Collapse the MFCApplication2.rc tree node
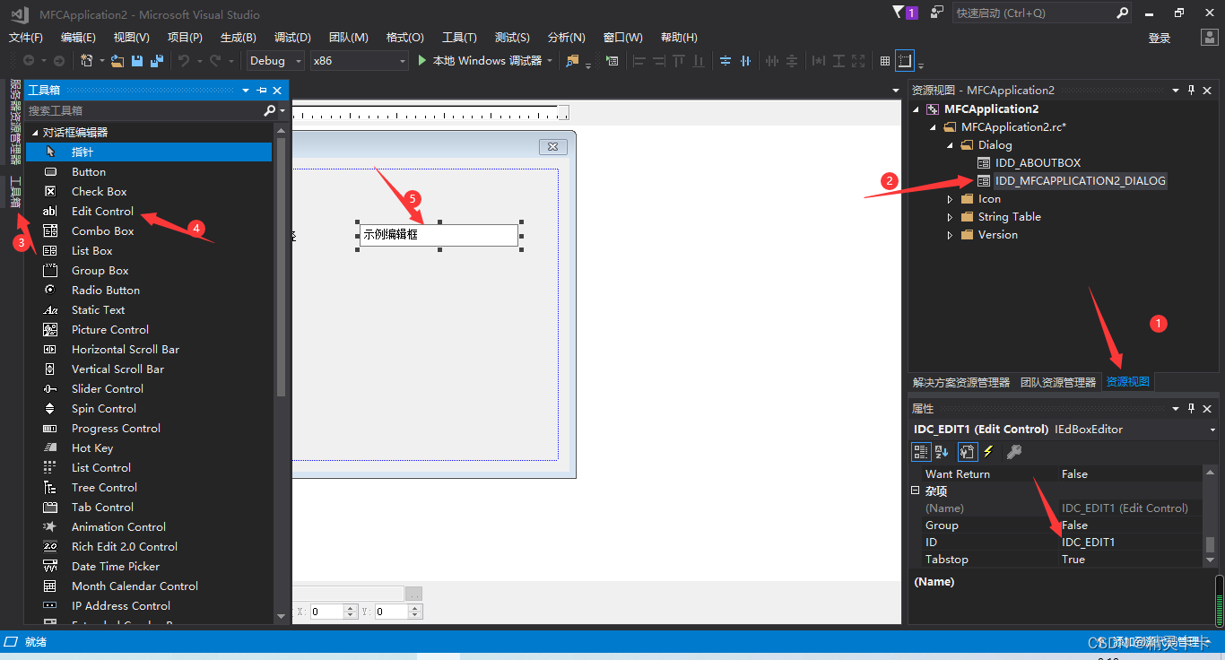Image resolution: width=1225 pixels, height=660 pixels. [934, 127]
